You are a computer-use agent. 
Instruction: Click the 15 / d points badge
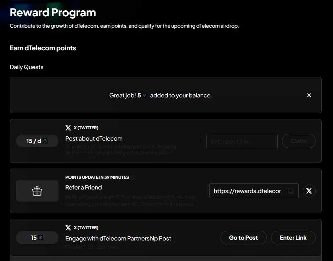(37, 141)
